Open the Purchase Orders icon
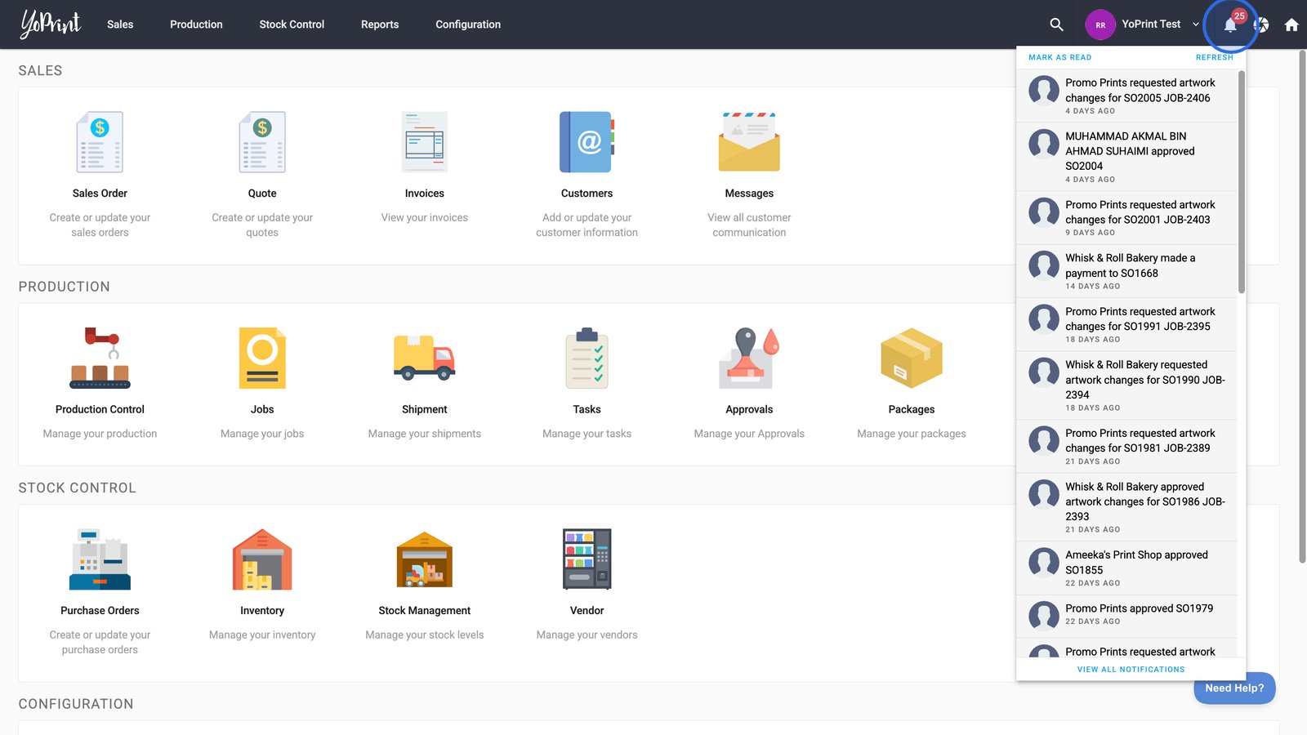The width and height of the screenshot is (1307, 735). click(100, 559)
